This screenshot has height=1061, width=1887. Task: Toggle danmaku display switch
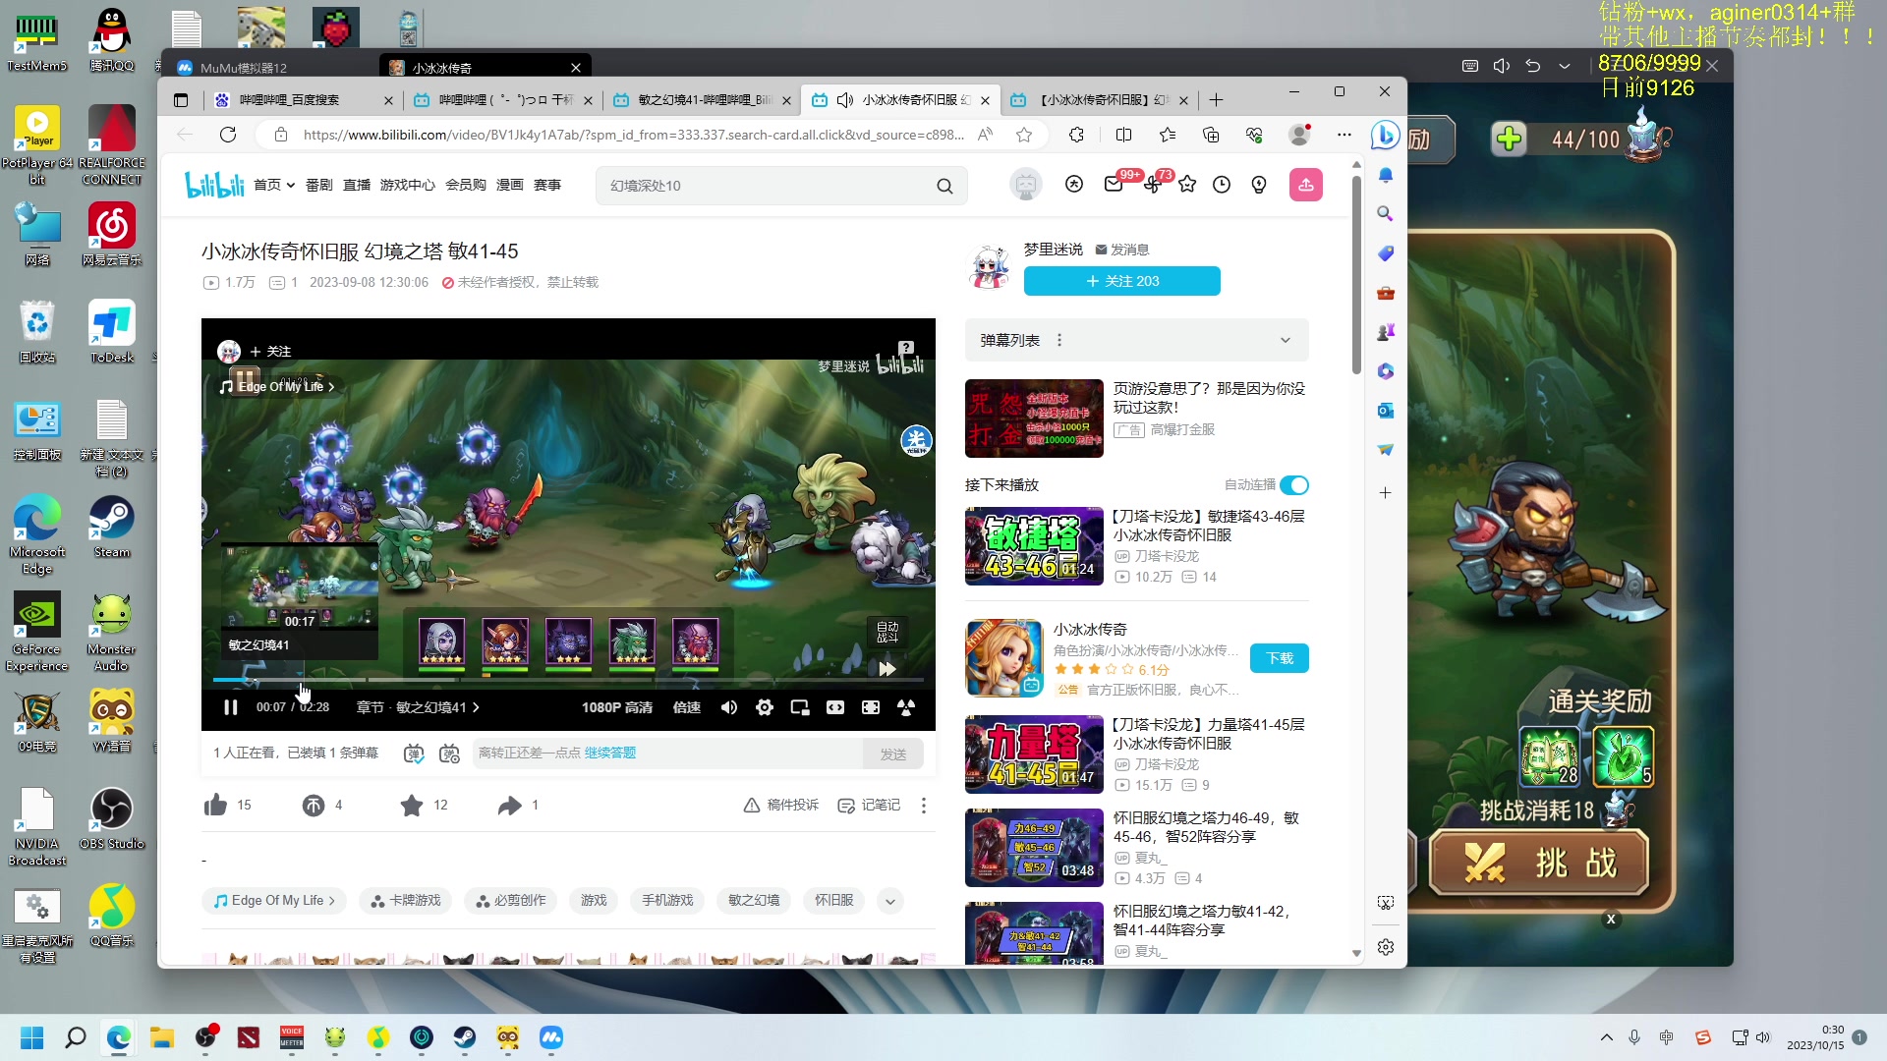point(414,754)
